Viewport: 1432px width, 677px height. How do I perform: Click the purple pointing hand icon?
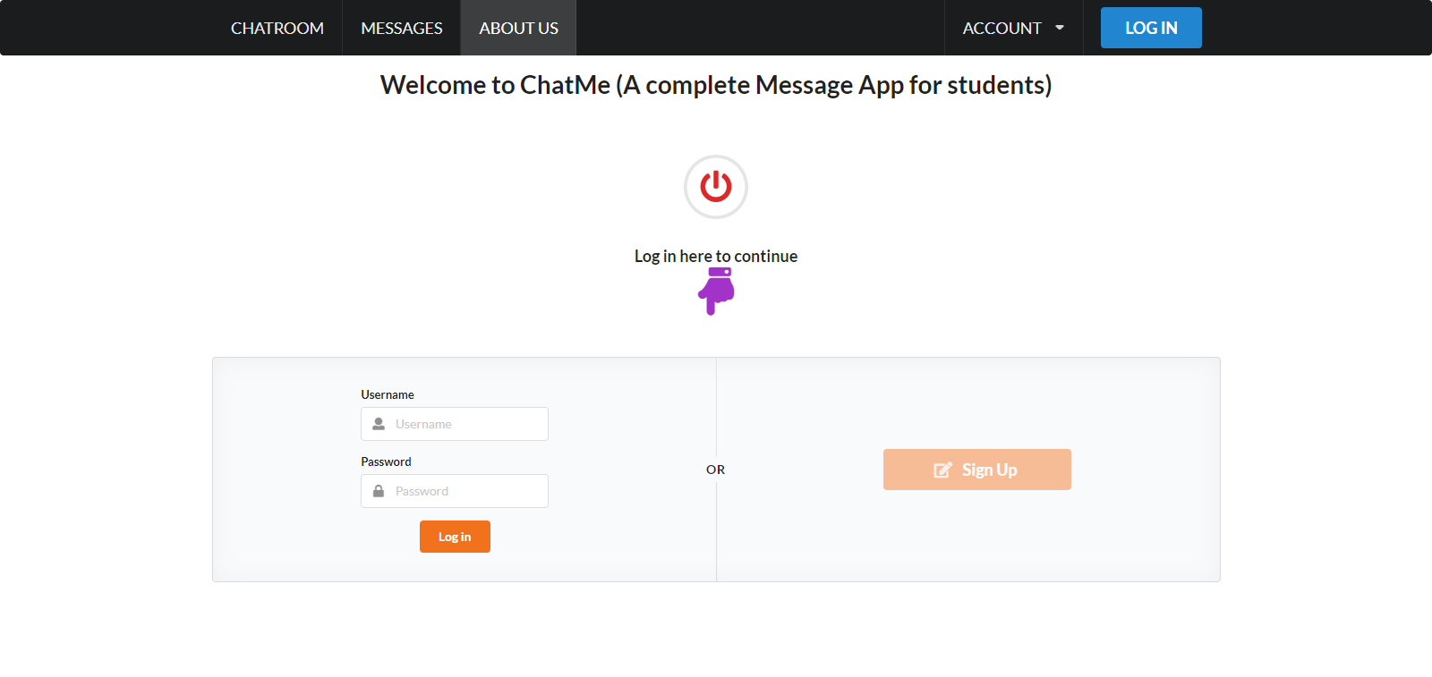[x=714, y=292]
